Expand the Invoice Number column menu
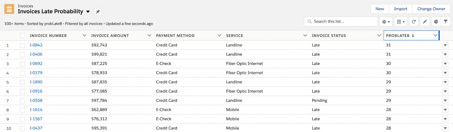Image resolution: width=453 pixels, height=132 pixels. (84, 36)
